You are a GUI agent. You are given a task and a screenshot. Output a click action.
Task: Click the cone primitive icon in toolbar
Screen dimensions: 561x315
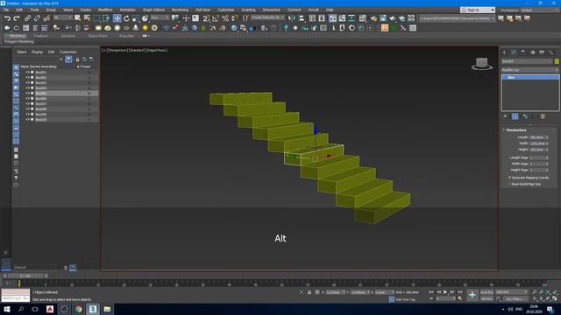136,28
